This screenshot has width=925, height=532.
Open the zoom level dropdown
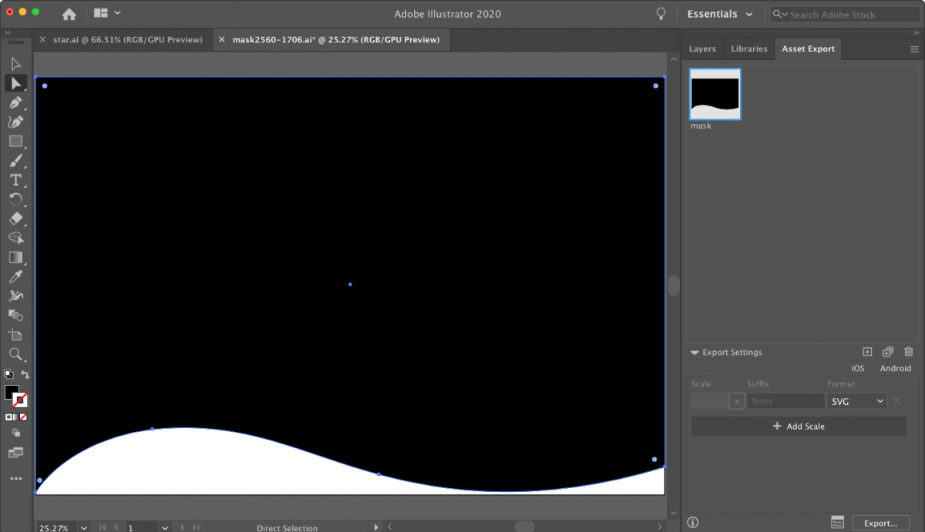(83, 527)
